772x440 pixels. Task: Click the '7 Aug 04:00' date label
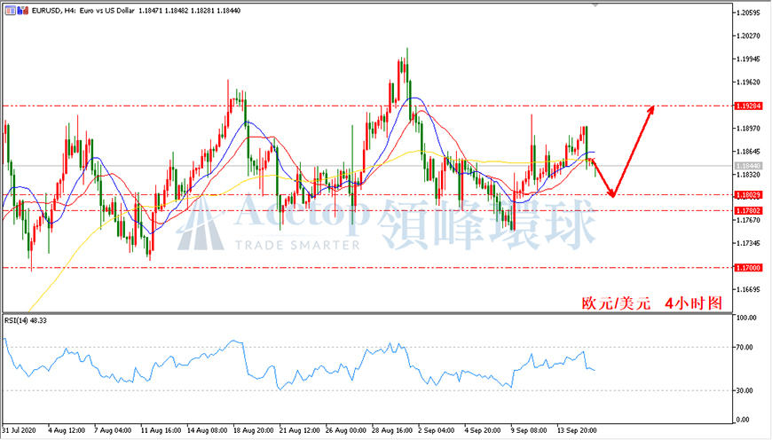(x=113, y=430)
